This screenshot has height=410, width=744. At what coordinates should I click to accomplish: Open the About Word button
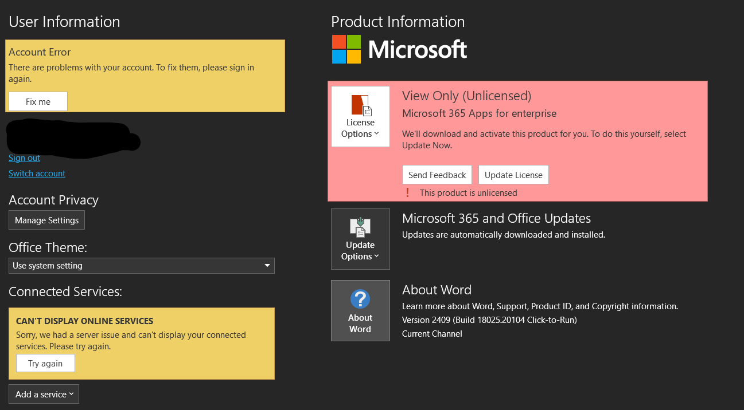[x=360, y=310]
